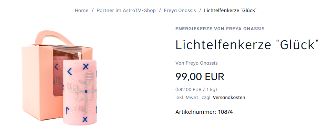Click the blue X at candle bottom
The image size is (336, 134).
(85, 120)
